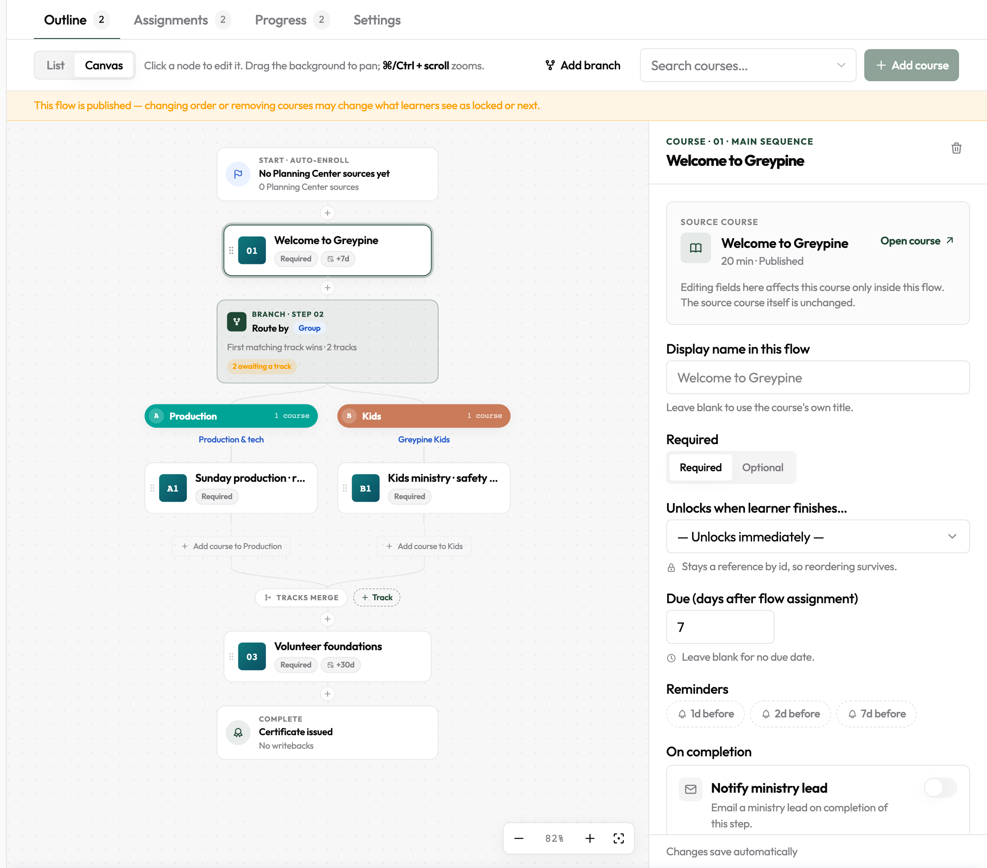Zoom out canvas with minus icon
This screenshot has height=868, width=987.
[518, 838]
